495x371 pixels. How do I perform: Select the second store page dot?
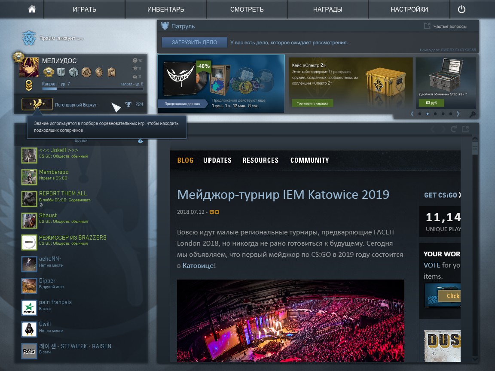coord(428,114)
